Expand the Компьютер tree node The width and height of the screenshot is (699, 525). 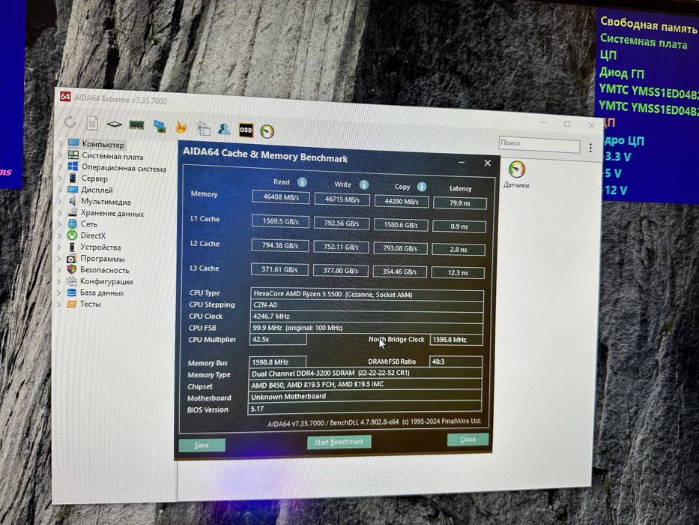click(61, 143)
